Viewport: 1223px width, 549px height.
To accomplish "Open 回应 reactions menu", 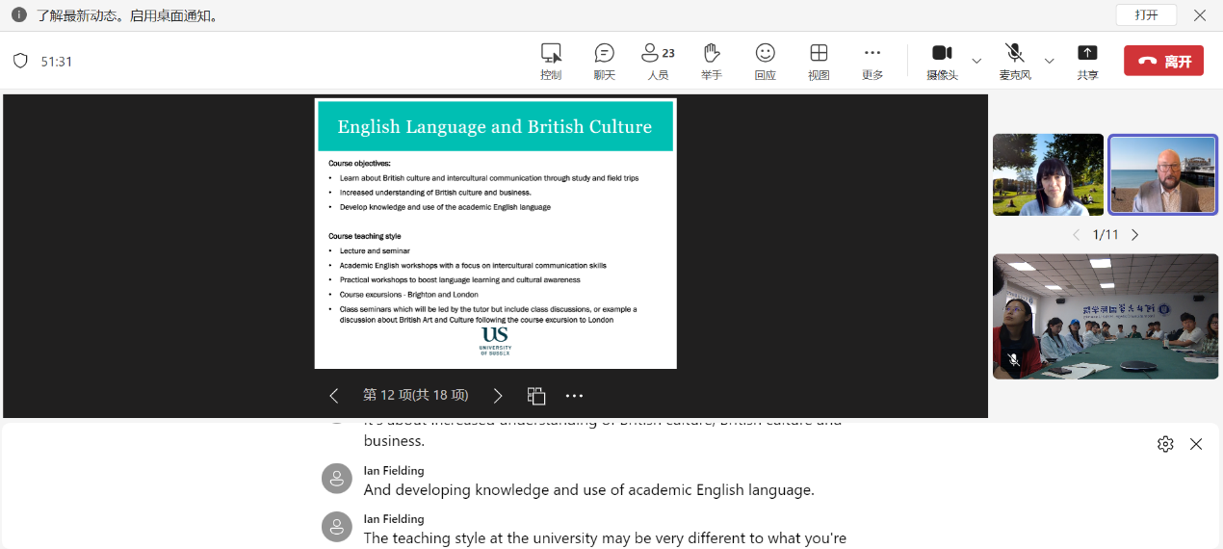I will 765,61.
